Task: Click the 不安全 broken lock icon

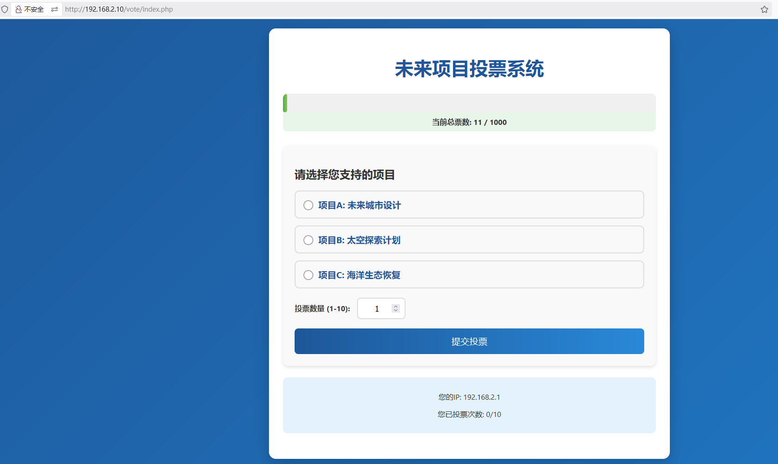Action: 19,9
